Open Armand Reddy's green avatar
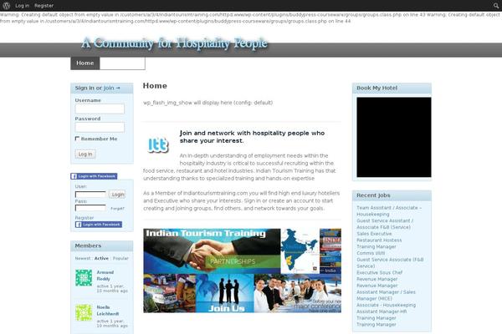The image size is (502, 334). click(x=84, y=278)
